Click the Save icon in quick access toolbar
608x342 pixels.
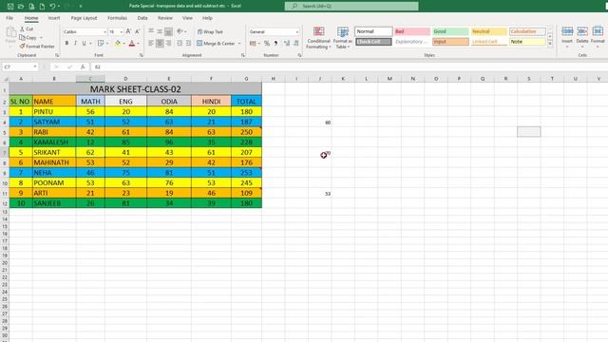10,7
